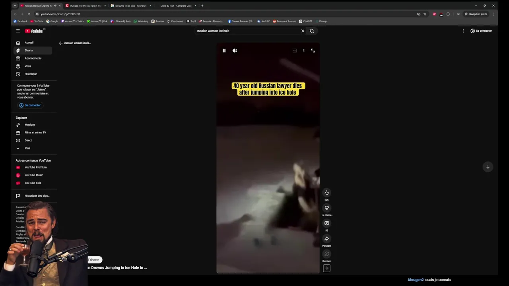Open the browser tab search dropdown
The width and height of the screenshot is (509, 286).
pyautogui.click(x=15, y=6)
